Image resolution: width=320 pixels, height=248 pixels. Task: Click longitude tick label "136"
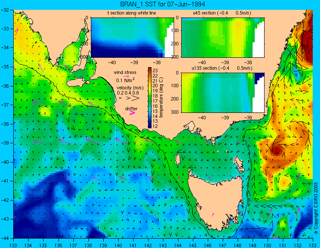coord(58,245)
